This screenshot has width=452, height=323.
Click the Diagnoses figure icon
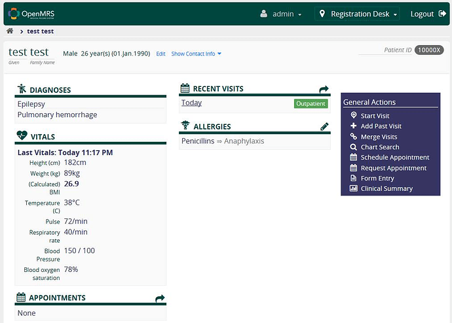[x=22, y=89]
